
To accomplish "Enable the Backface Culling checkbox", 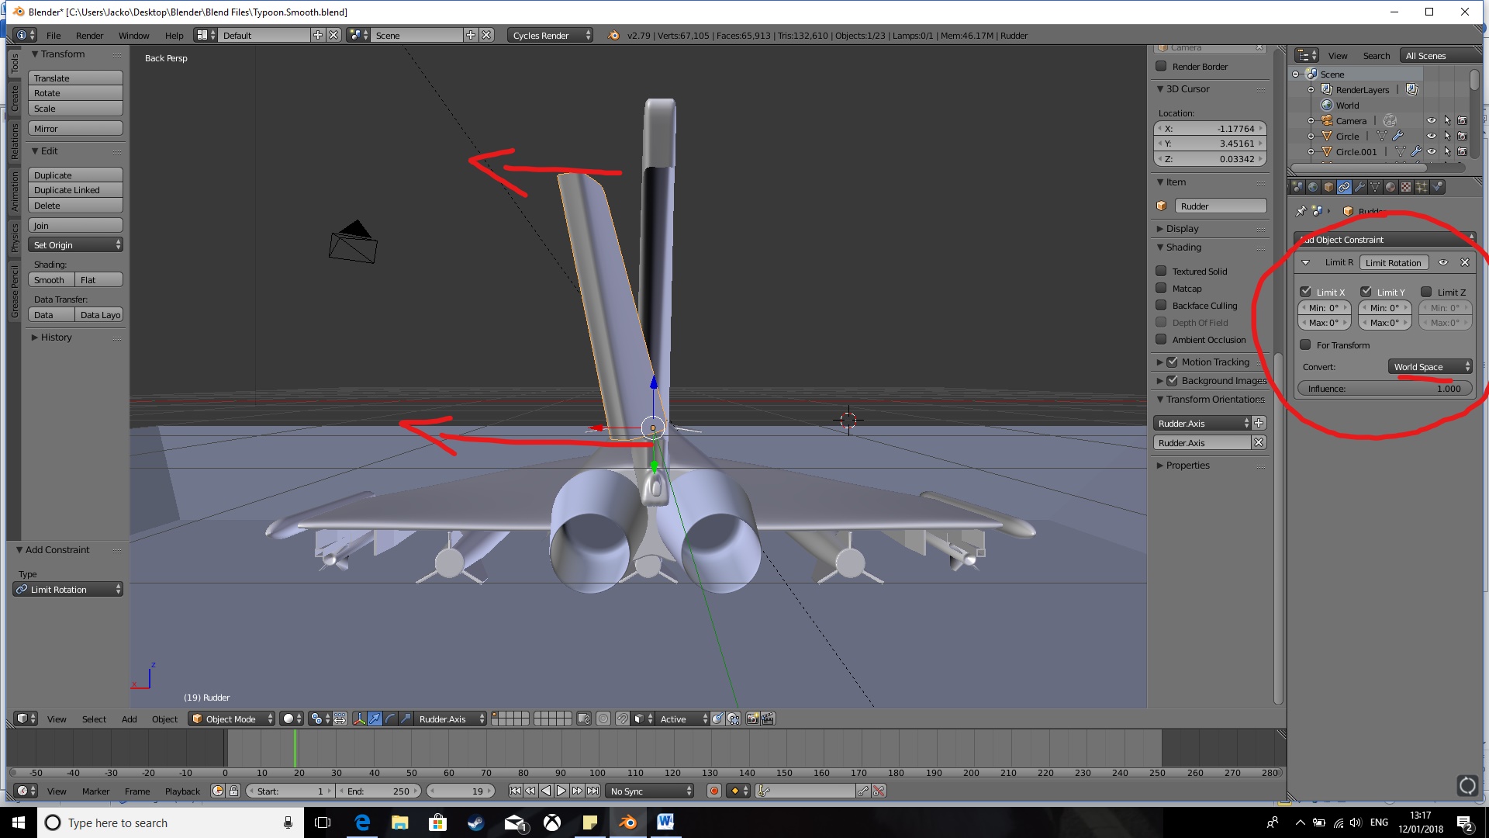I will [x=1161, y=306].
